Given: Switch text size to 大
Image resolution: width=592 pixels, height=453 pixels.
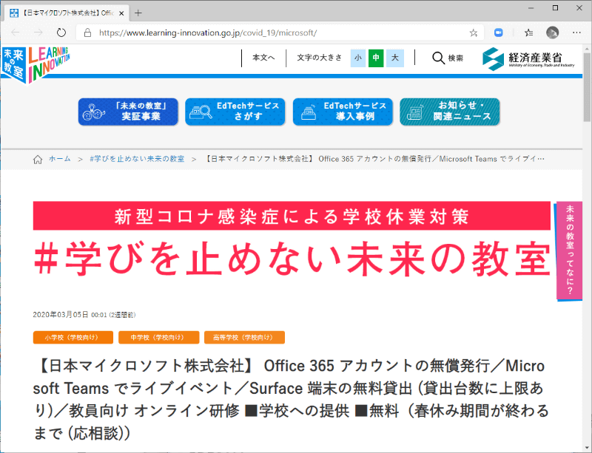Looking at the screenshot, I should point(394,58).
